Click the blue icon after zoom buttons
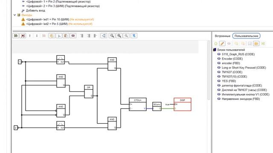 [134, 36]
